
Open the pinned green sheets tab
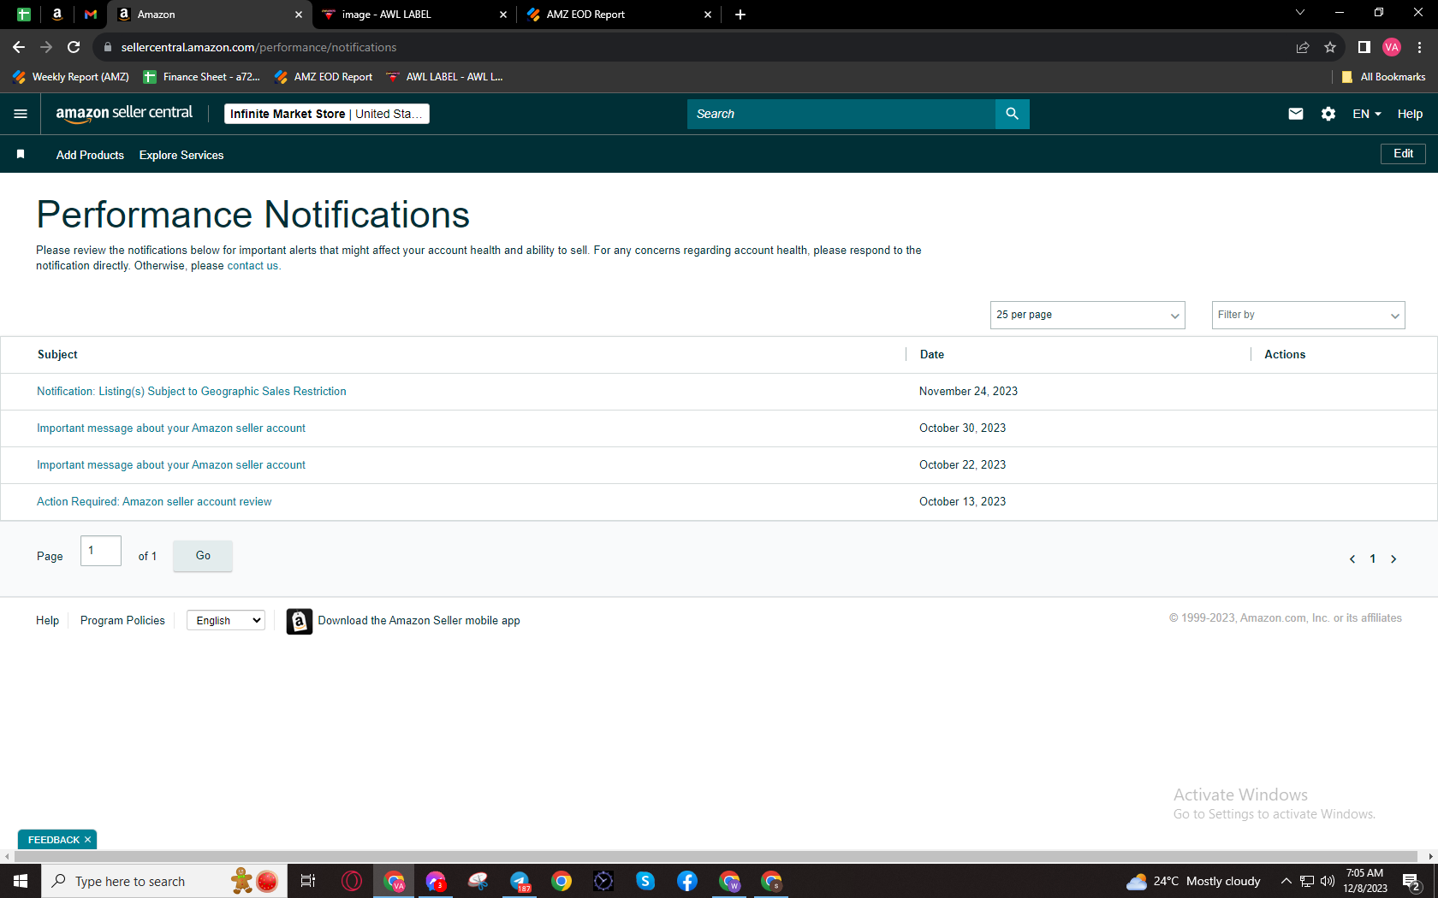(x=24, y=15)
